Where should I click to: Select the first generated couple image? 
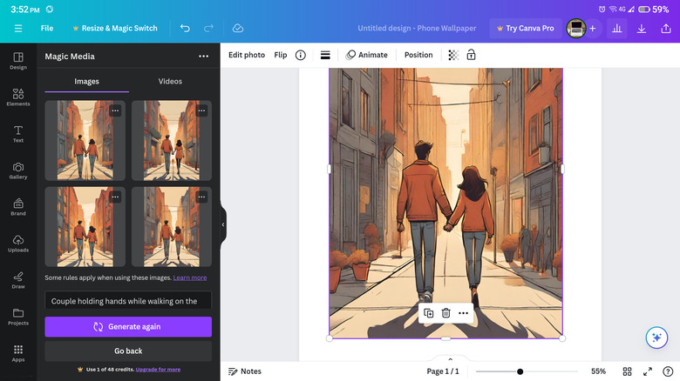[85, 140]
